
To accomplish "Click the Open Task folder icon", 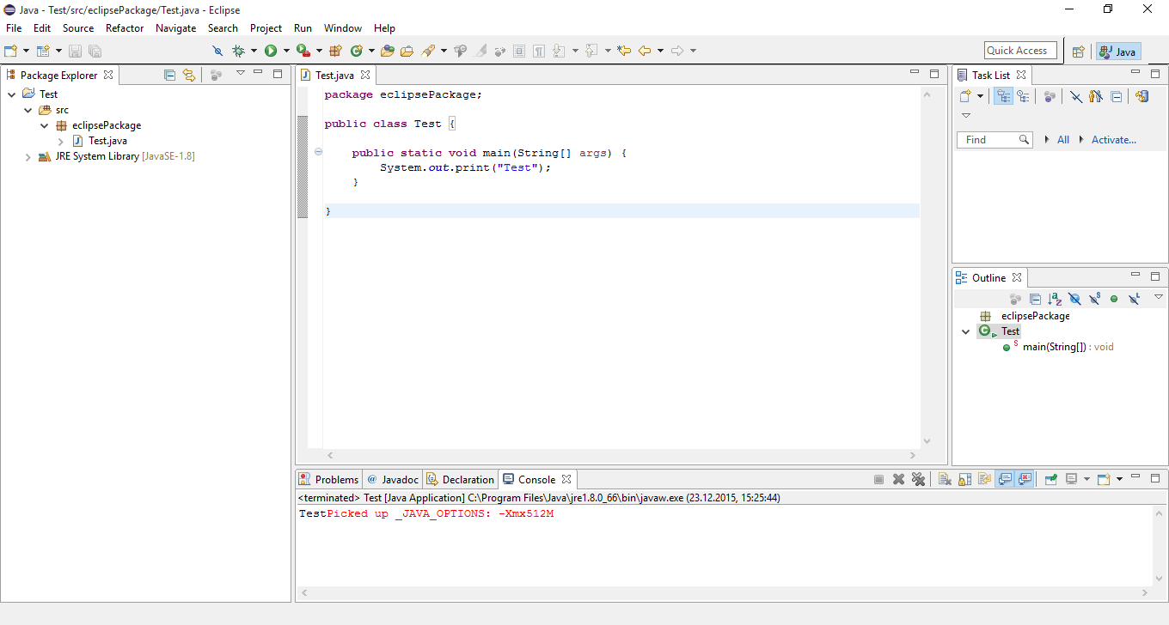I will pos(407,51).
